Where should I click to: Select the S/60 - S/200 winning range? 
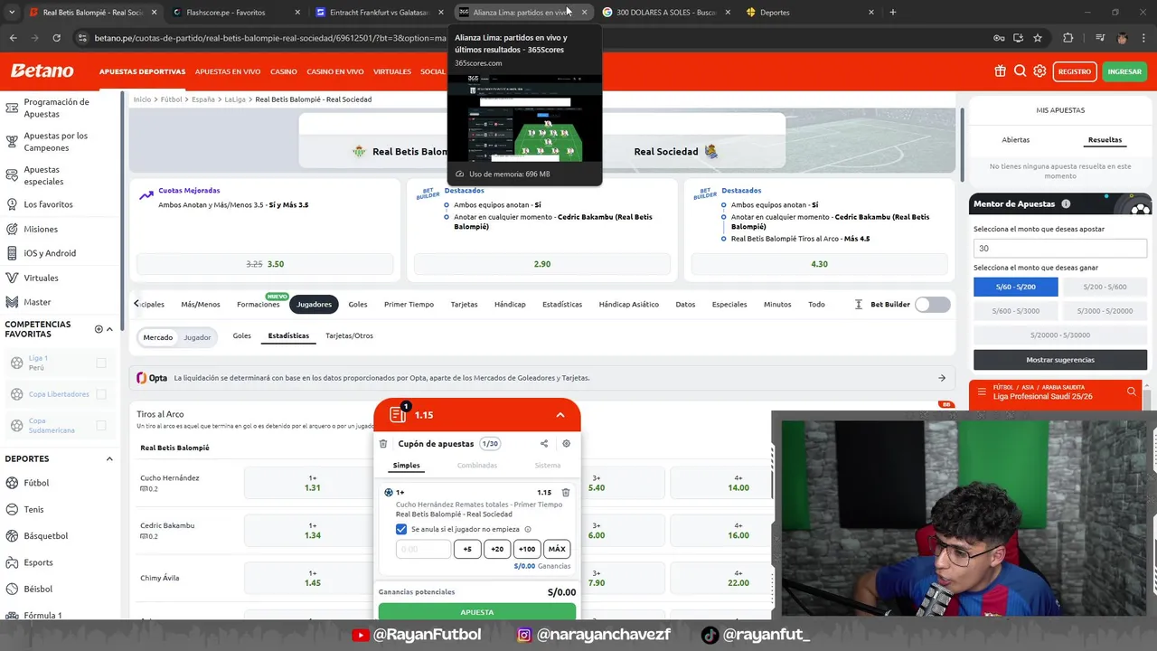[x=1015, y=287]
